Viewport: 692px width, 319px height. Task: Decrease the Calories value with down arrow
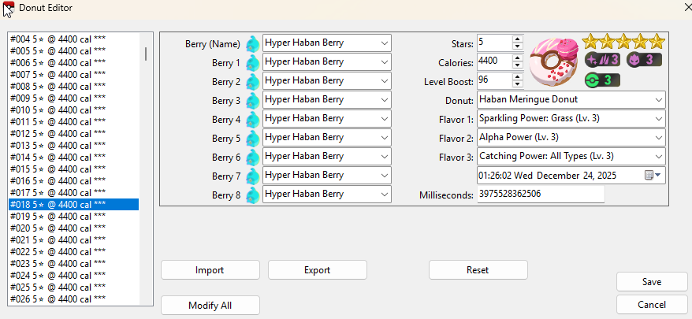point(517,65)
